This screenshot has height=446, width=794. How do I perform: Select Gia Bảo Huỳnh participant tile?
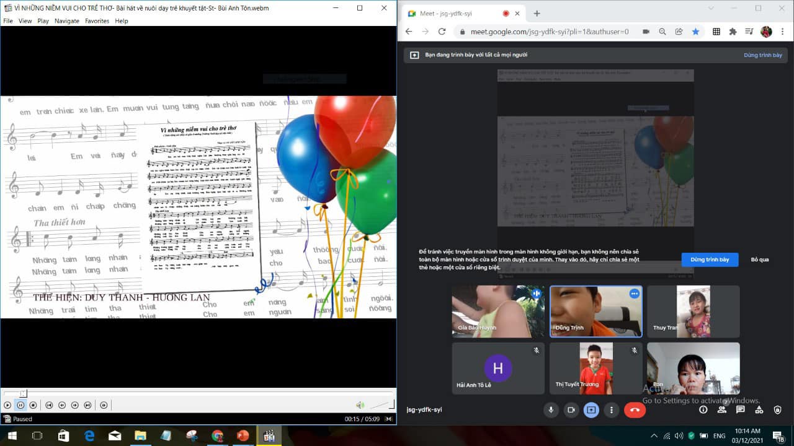click(x=498, y=312)
